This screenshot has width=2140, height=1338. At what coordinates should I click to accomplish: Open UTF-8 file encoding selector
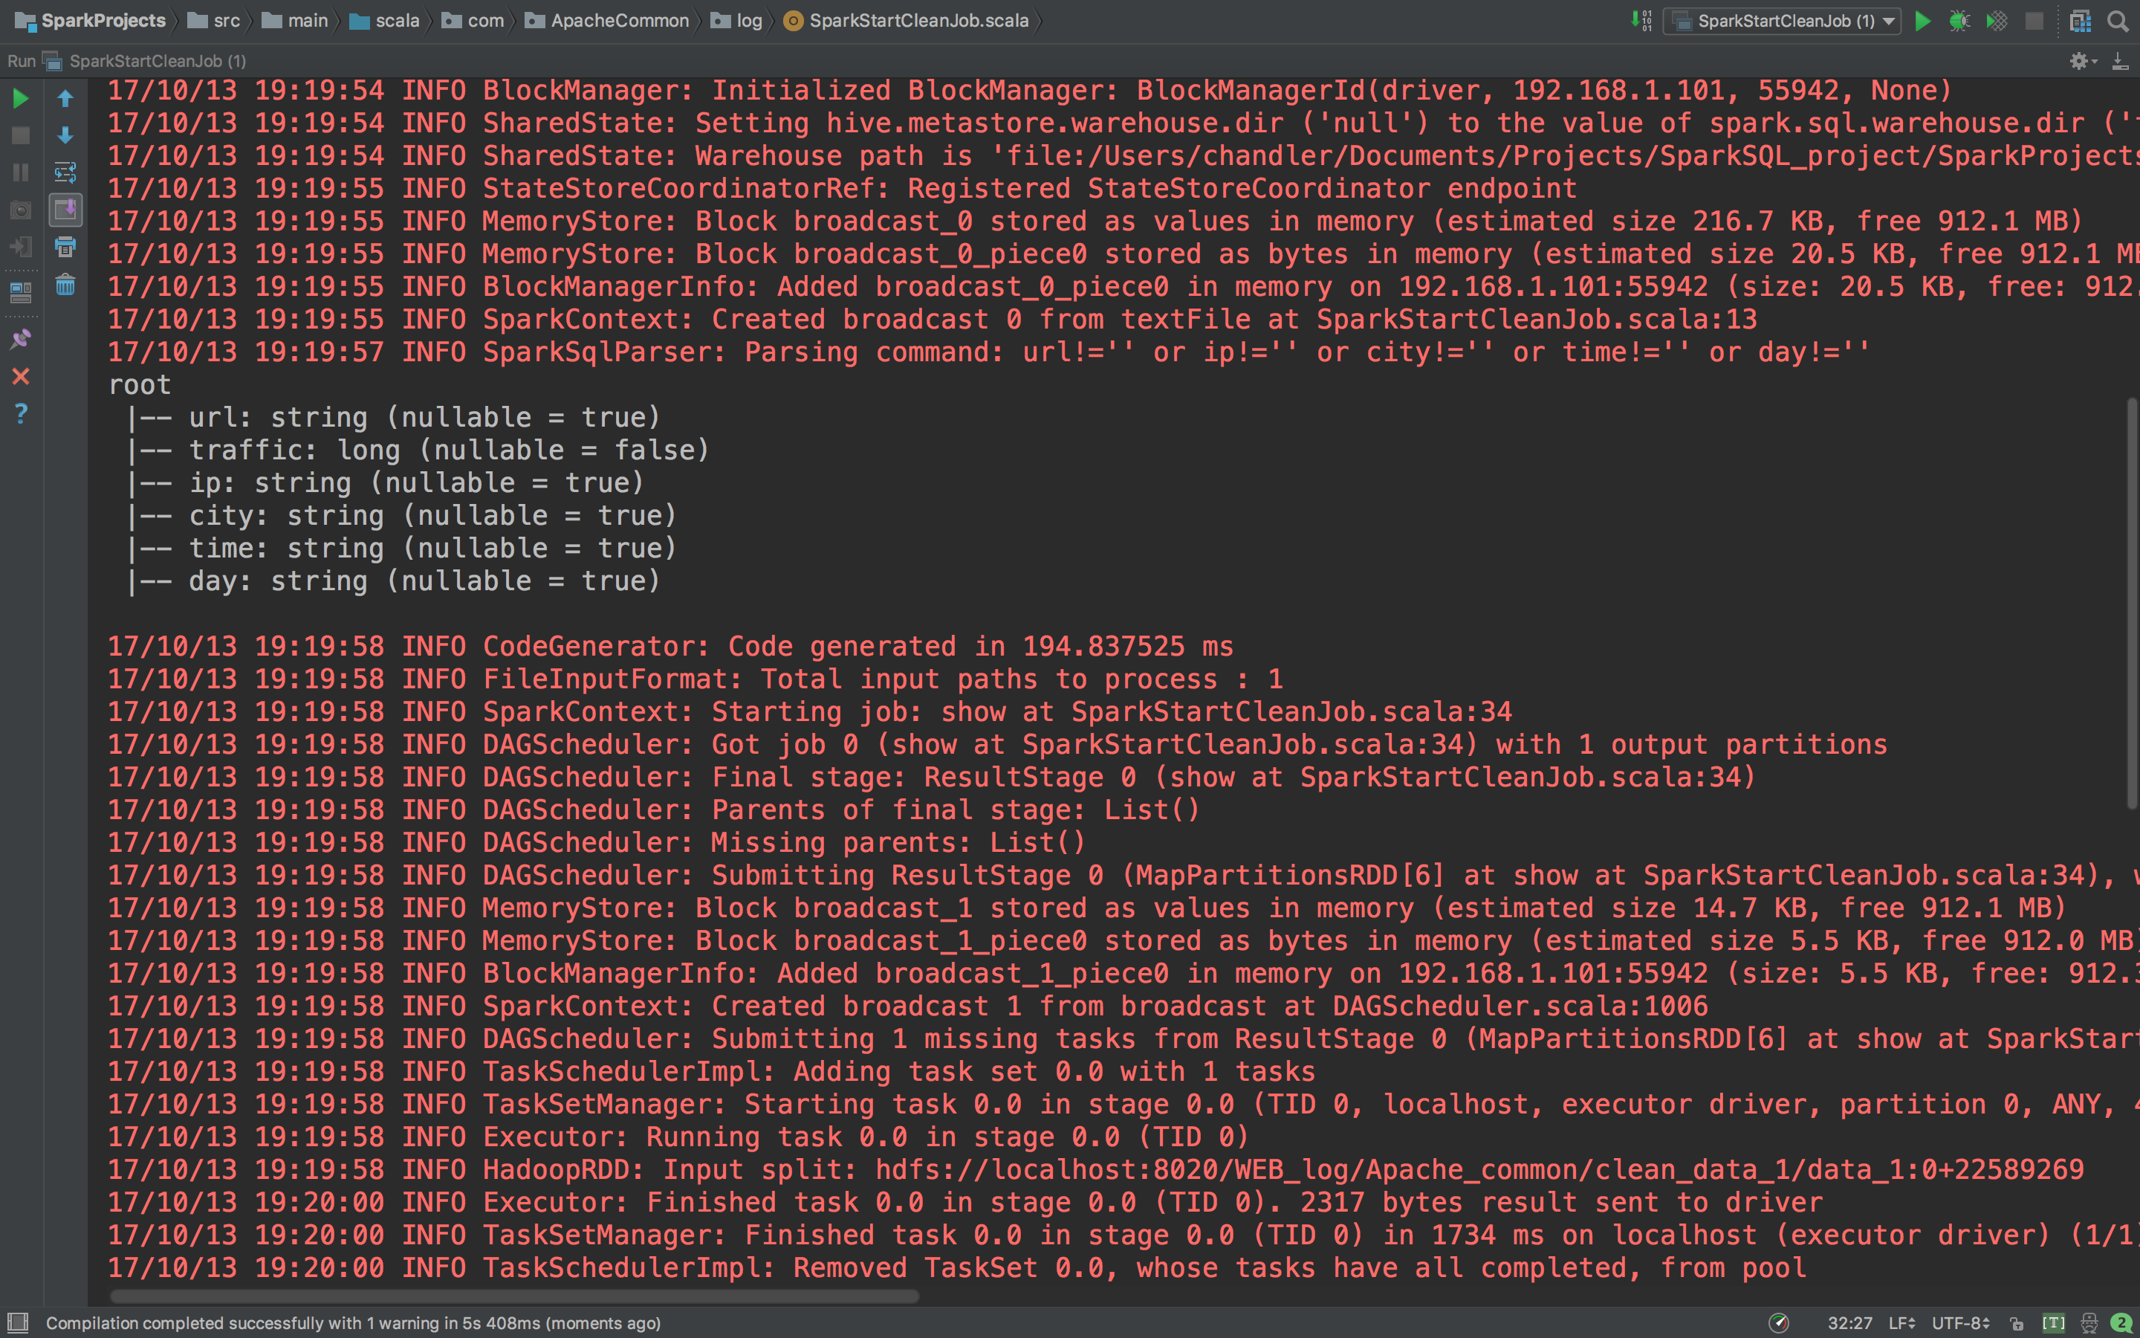coord(1959,1323)
